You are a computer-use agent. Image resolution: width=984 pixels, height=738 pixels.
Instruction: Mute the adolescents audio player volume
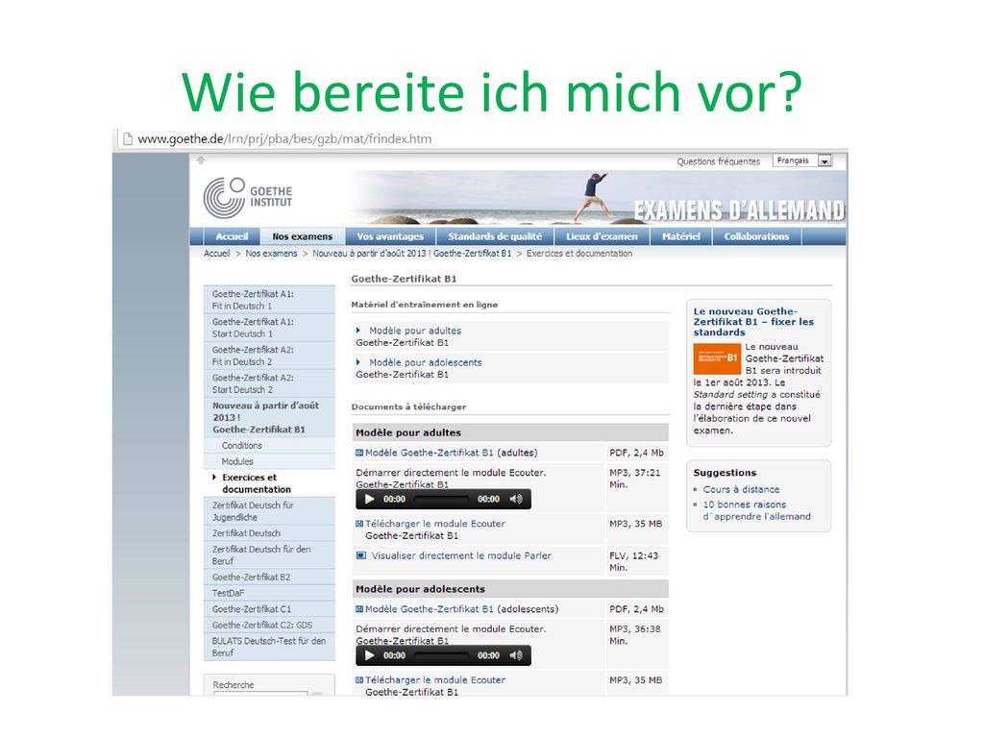[x=516, y=655]
